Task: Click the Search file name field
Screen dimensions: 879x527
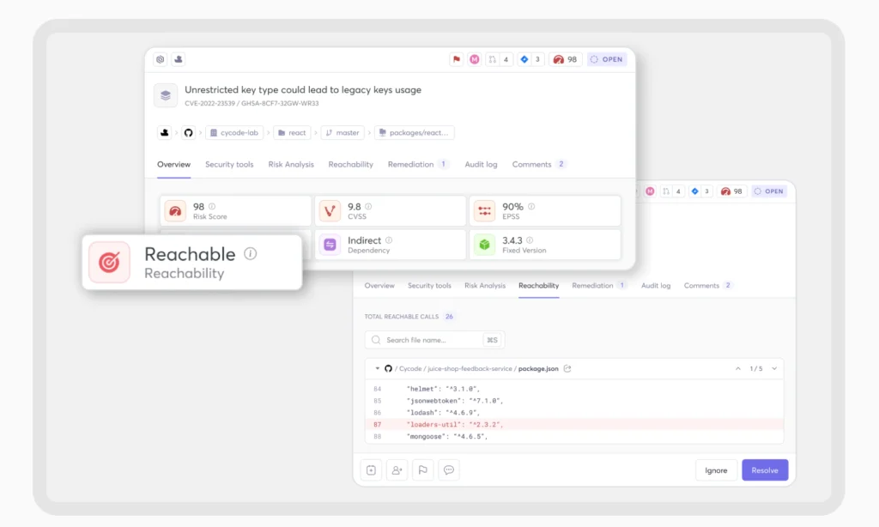Action: (x=435, y=340)
